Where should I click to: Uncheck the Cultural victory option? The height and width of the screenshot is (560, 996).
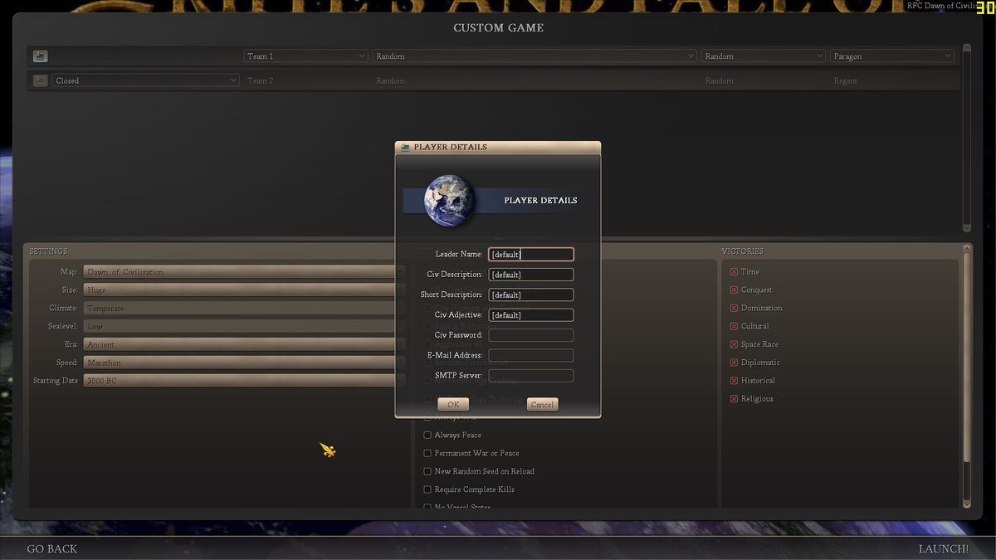(x=734, y=327)
